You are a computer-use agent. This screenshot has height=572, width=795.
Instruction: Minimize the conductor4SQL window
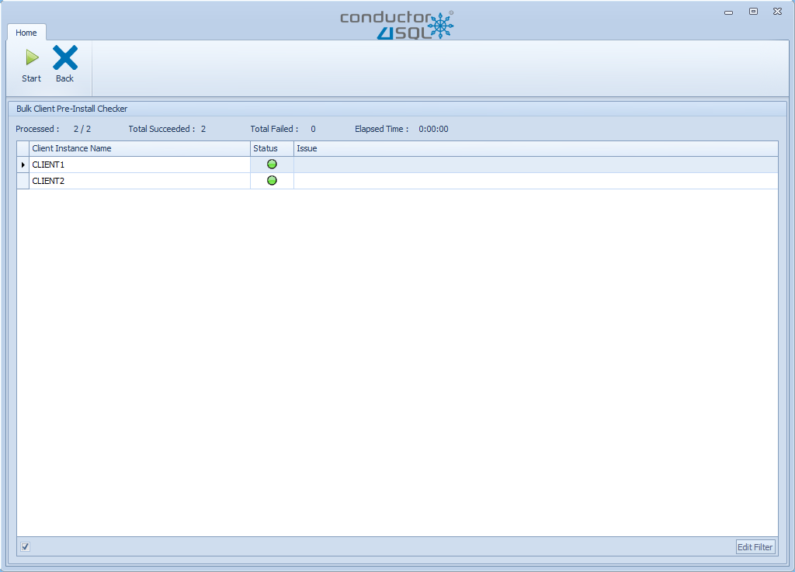[728, 12]
